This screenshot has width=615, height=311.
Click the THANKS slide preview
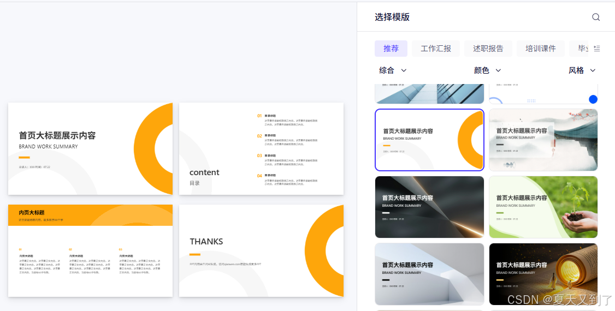click(261, 250)
